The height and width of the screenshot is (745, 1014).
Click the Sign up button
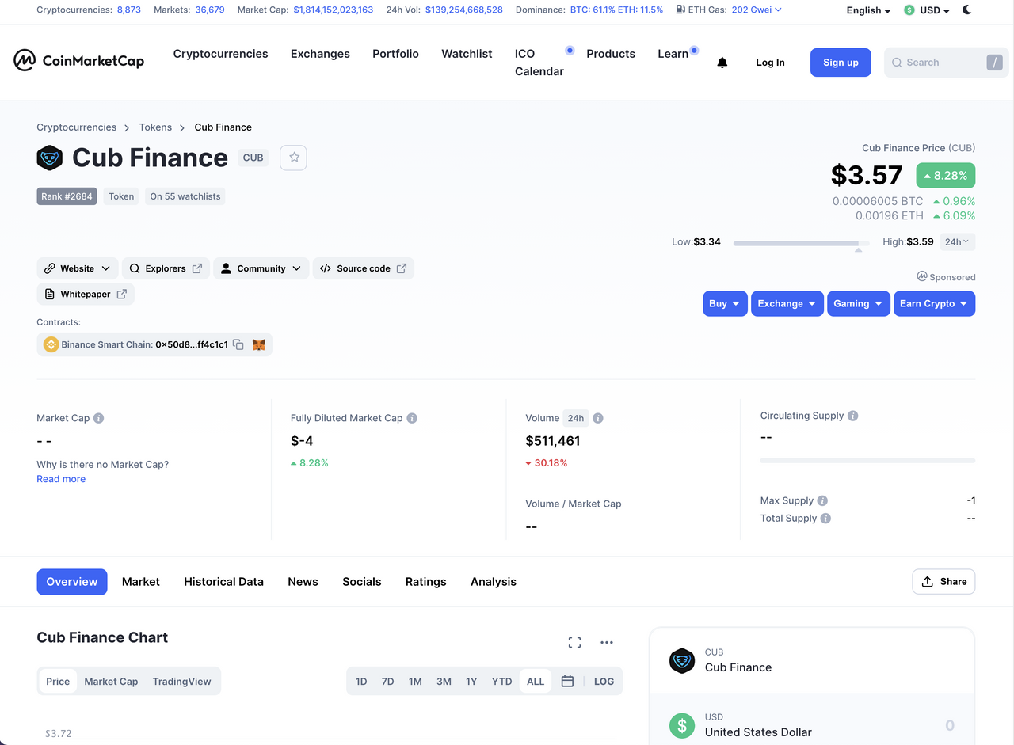click(841, 63)
